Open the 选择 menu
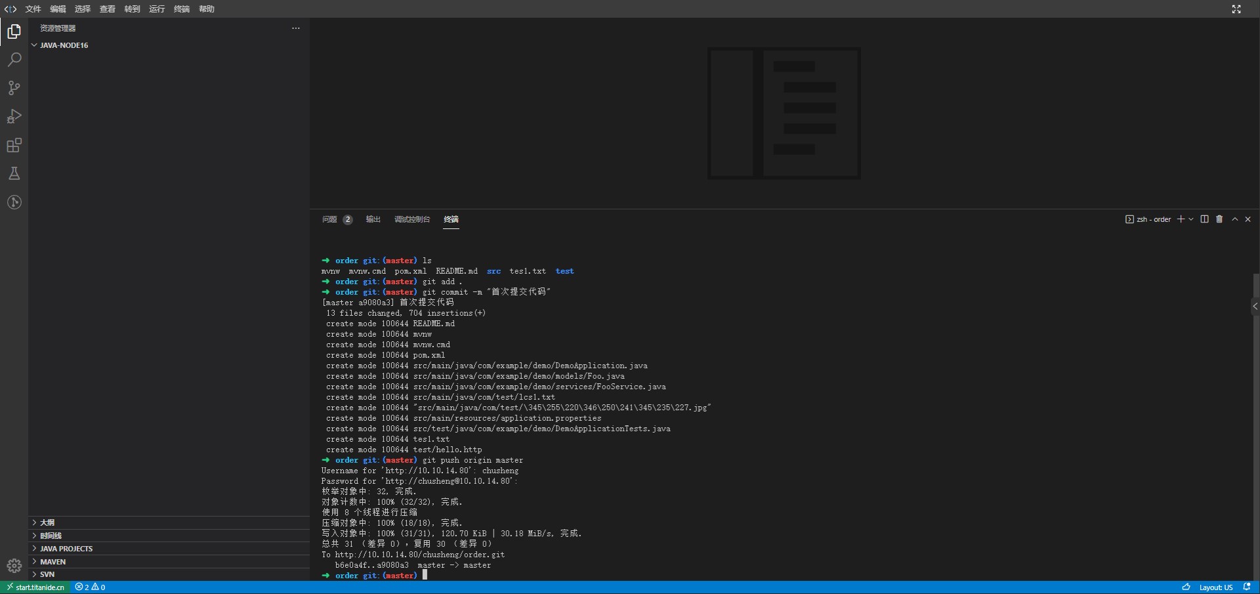The width and height of the screenshot is (1260, 594). 83,9
